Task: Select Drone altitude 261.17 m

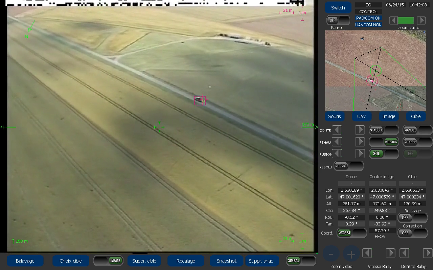Action: tap(351, 204)
